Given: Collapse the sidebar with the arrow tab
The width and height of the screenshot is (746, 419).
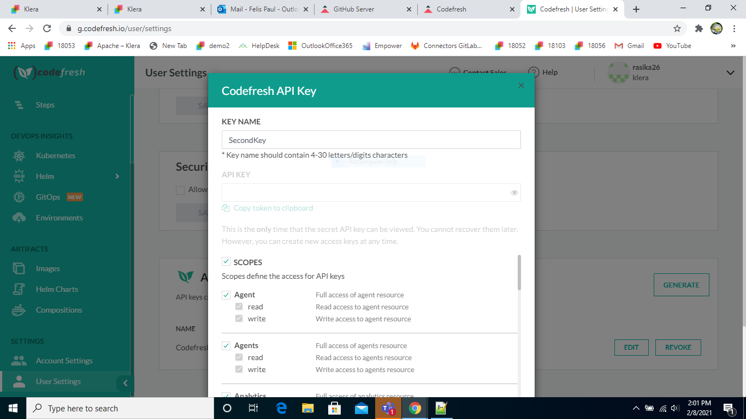Looking at the screenshot, I should coord(125,383).
